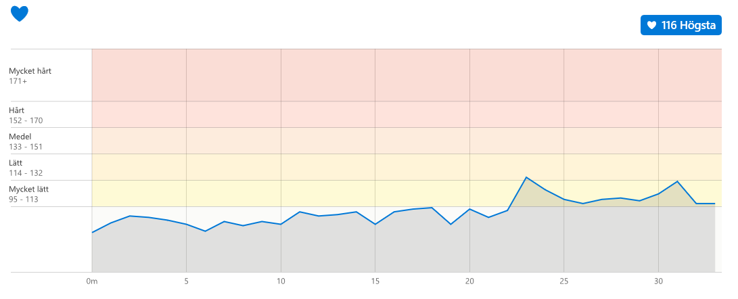Click the 10 minute axis marker
The height and width of the screenshot is (299, 738).
click(x=281, y=281)
